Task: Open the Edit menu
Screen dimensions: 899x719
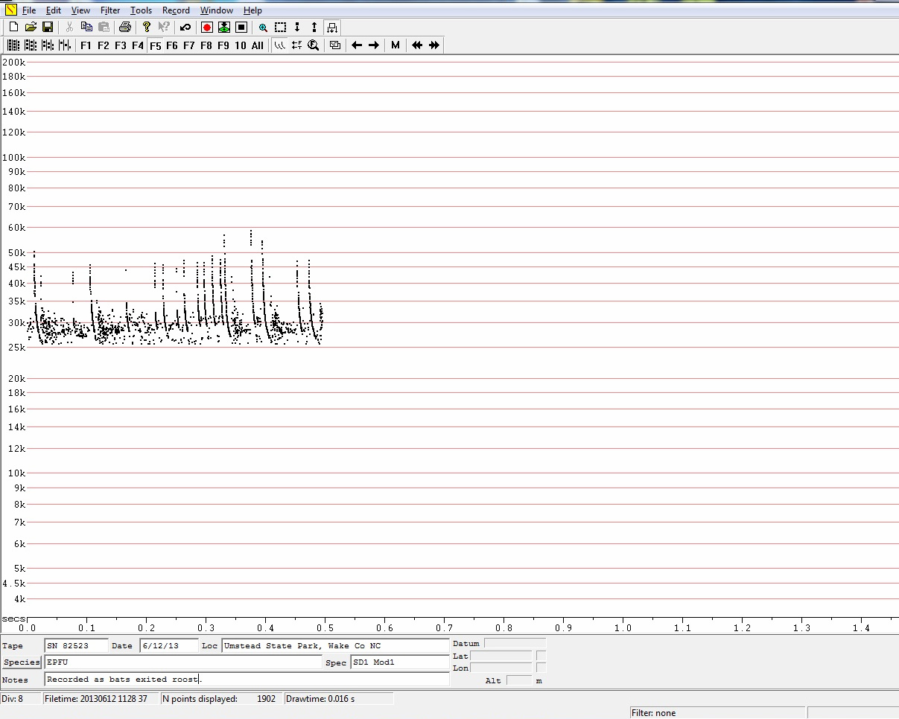Action: click(54, 10)
